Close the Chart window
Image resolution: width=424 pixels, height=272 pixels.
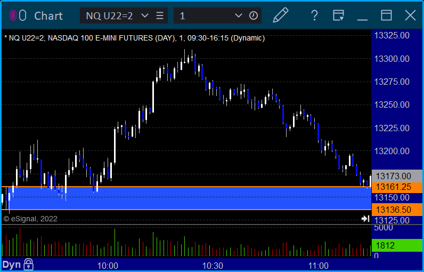410,15
